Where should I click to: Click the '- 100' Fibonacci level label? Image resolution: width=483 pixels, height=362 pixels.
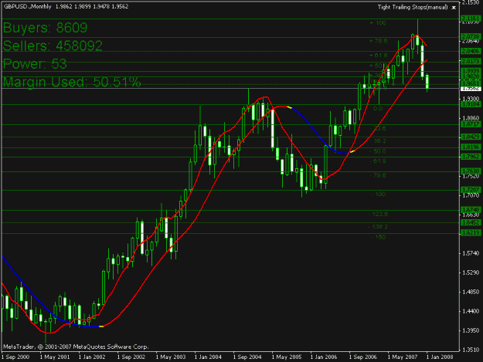[379, 194]
